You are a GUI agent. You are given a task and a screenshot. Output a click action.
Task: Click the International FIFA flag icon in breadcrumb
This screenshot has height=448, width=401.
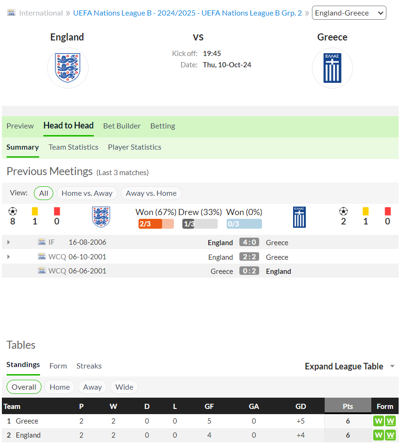tap(11, 13)
